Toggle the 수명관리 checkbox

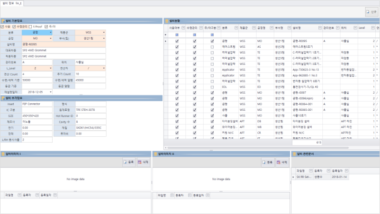point(14,27)
